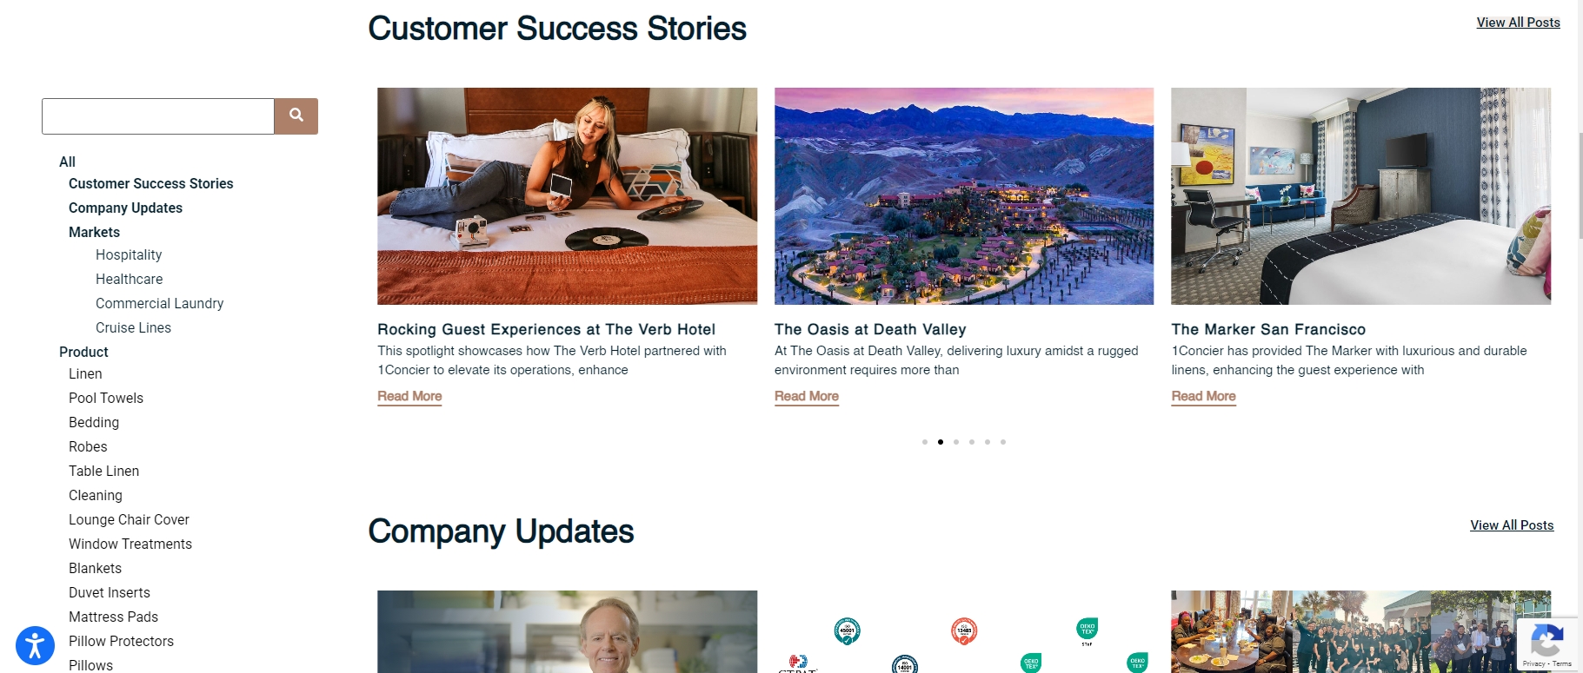Open the Product category

(83, 352)
